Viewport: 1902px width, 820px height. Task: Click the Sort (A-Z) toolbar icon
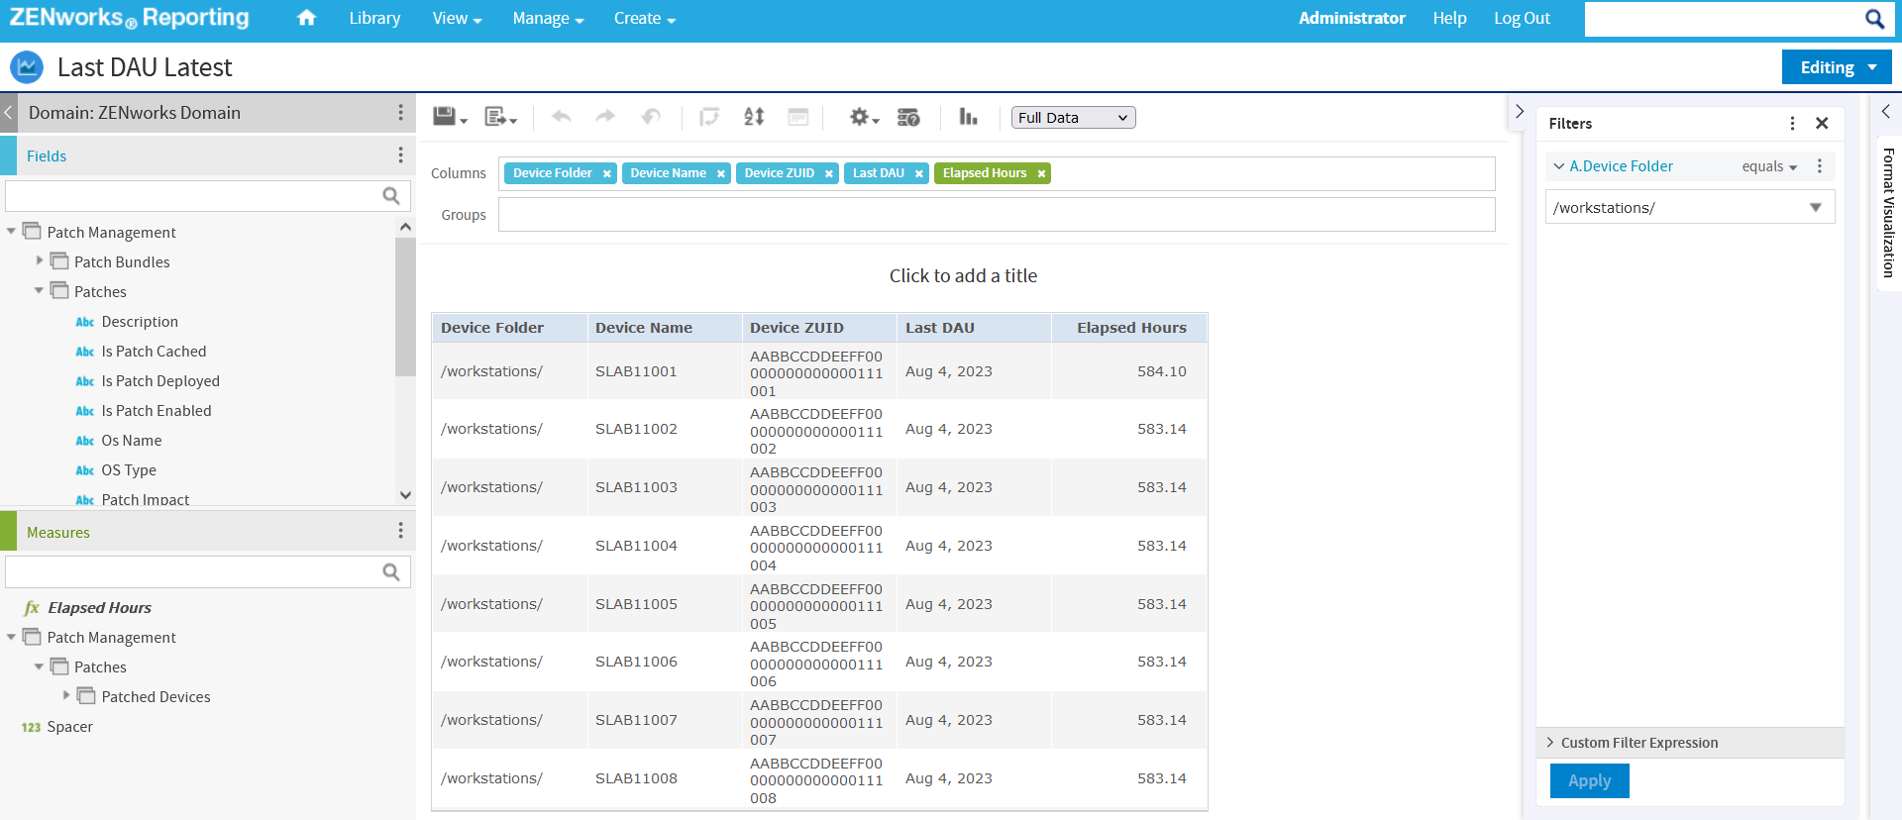tap(754, 117)
